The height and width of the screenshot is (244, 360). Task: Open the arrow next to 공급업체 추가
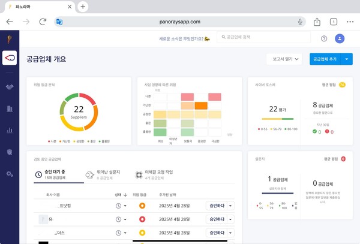[347, 59]
